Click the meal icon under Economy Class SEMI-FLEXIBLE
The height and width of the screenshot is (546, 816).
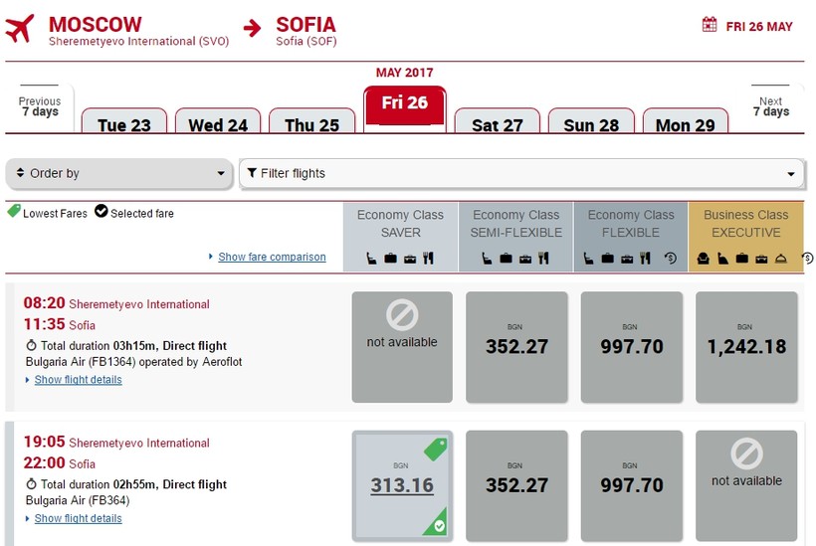coord(544,259)
